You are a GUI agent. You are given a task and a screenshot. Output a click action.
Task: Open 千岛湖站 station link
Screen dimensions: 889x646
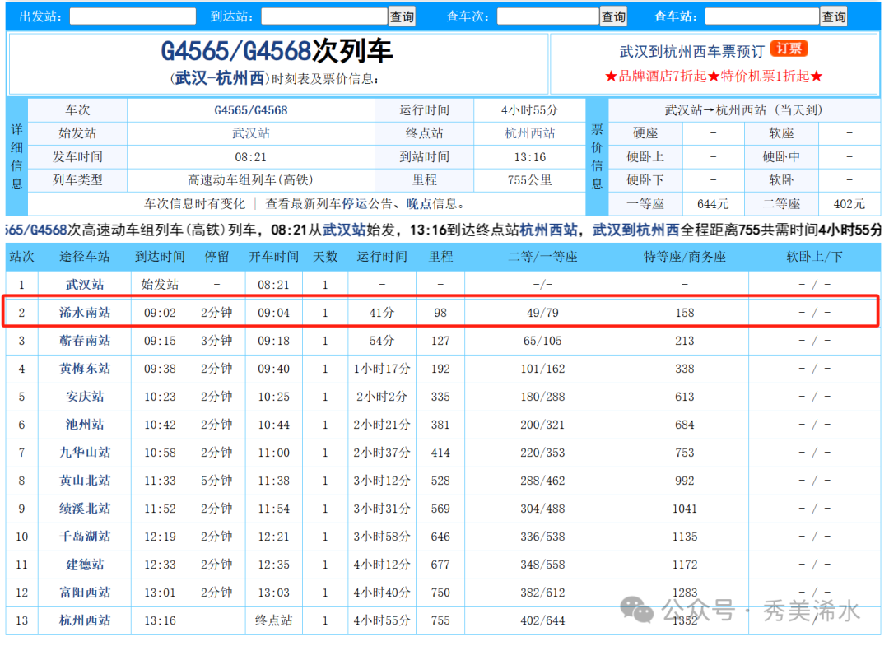(85, 537)
